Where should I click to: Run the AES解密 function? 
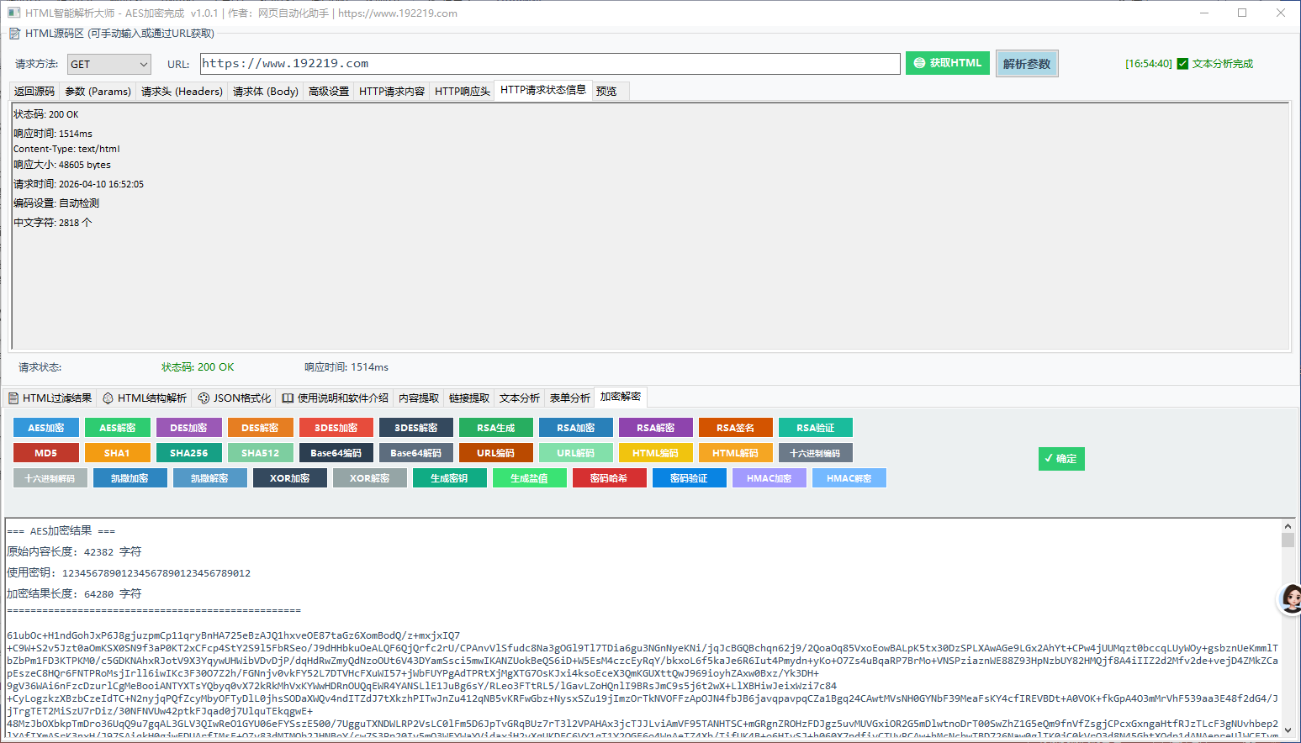coord(118,428)
